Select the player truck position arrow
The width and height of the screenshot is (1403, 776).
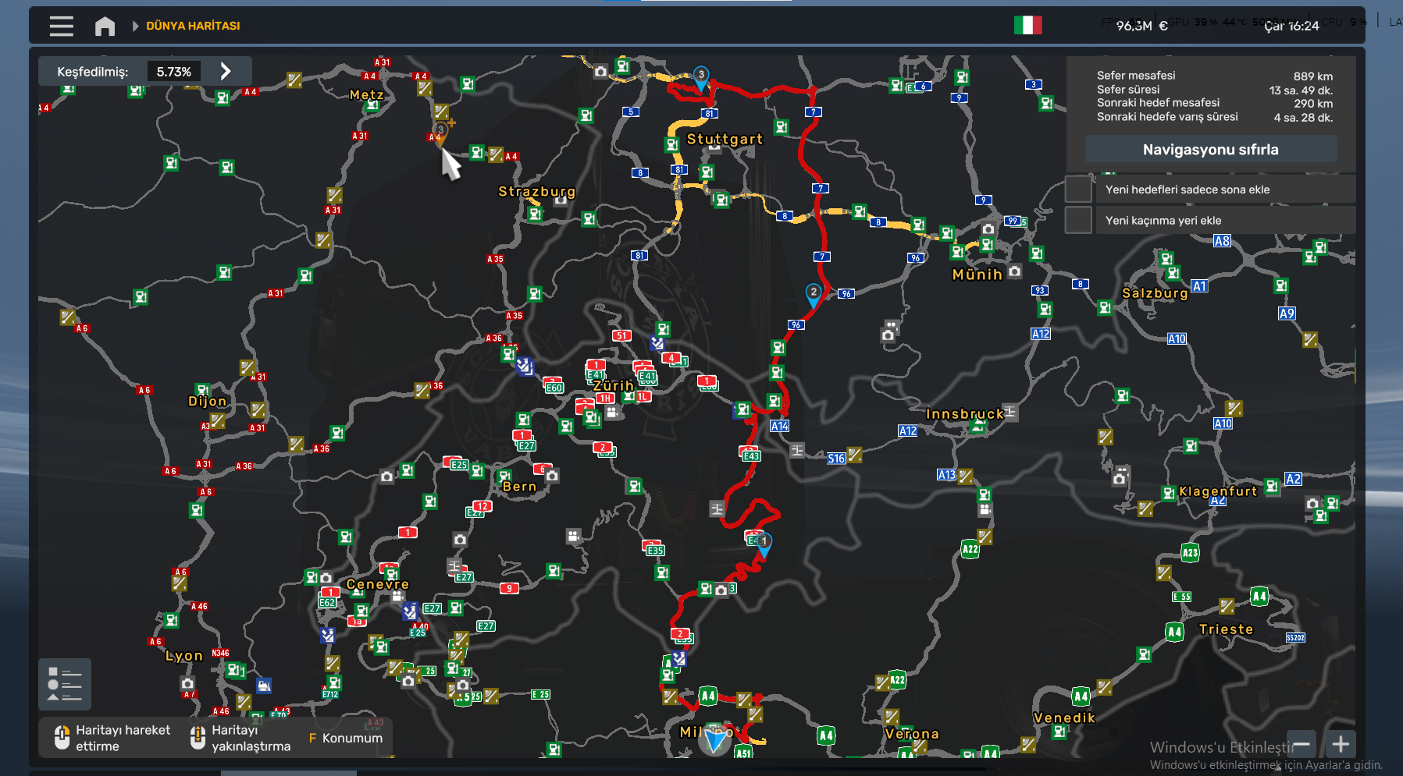pyautogui.click(x=714, y=738)
